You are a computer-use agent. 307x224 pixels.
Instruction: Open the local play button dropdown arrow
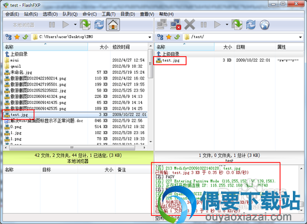click(75, 25)
